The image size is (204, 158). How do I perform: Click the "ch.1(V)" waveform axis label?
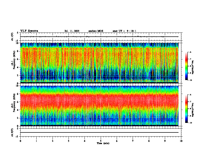click(x=12, y=37)
